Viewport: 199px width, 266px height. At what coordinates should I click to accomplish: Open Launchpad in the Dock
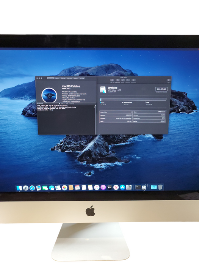click(x=25, y=188)
